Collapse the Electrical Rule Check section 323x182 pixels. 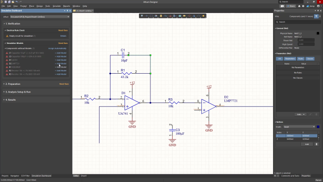click(5, 30)
